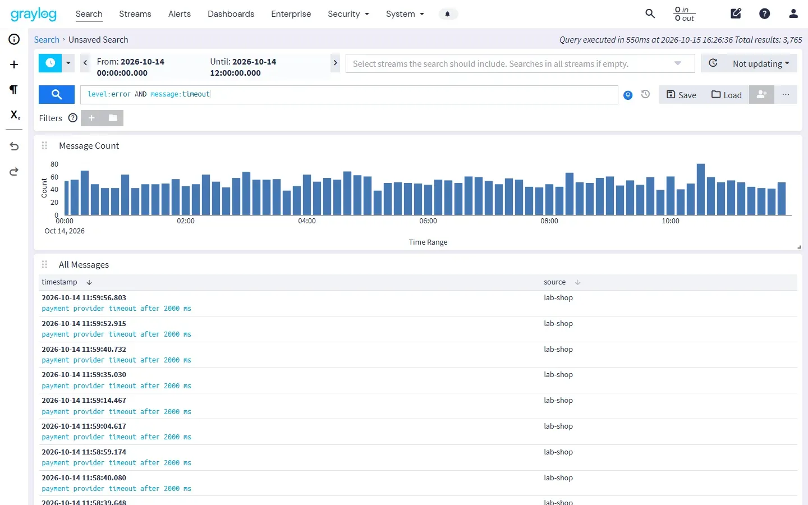The image size is (808, 505).
Task: Open the notifications bell badge
Action: 447,14
